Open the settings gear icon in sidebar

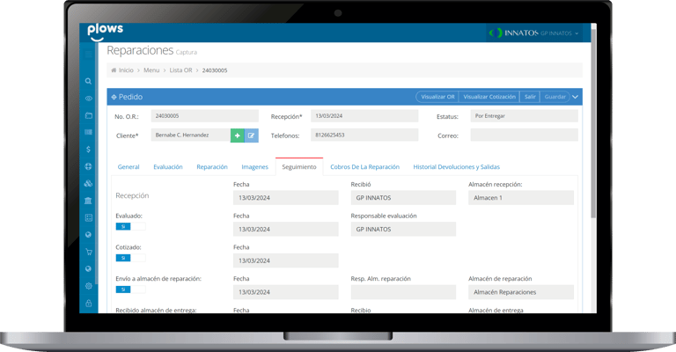click(x=88, y=286)
